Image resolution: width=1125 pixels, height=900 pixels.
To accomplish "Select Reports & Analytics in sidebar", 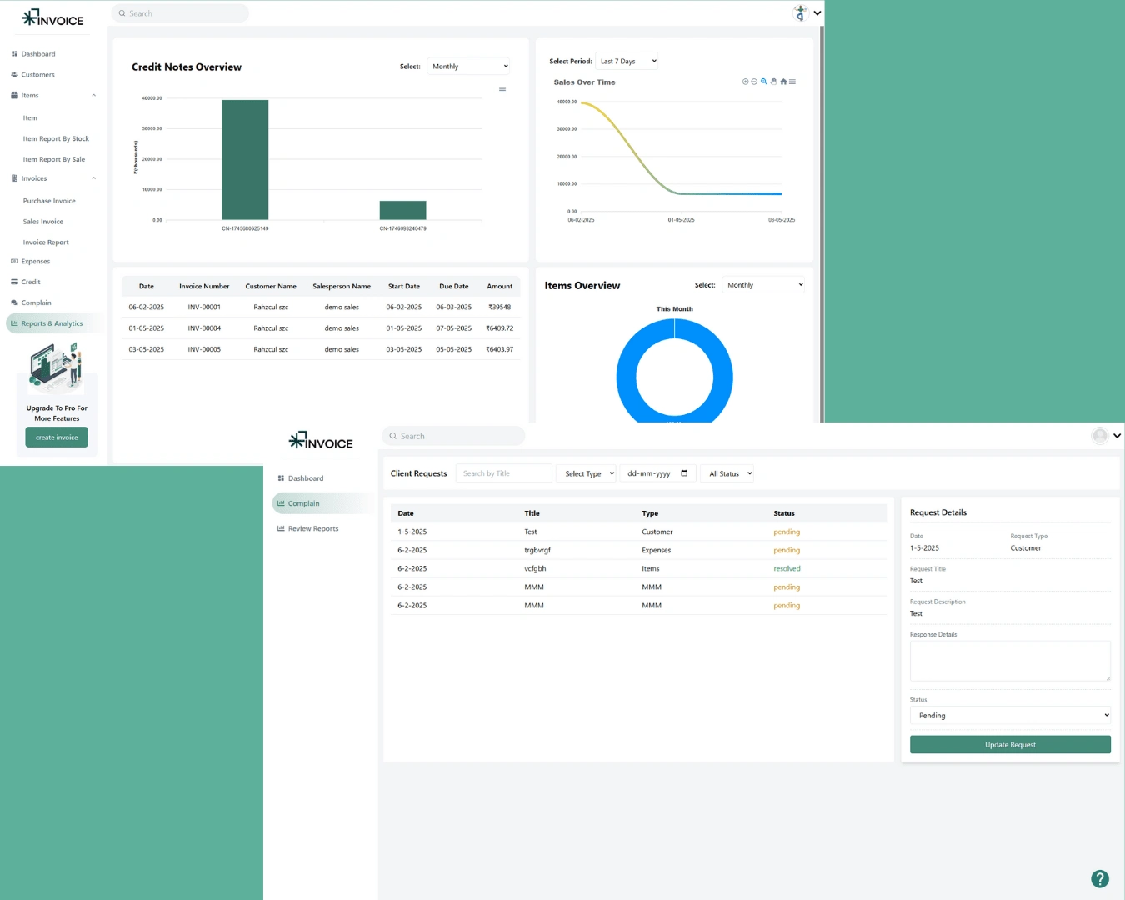I will (52, 323).
